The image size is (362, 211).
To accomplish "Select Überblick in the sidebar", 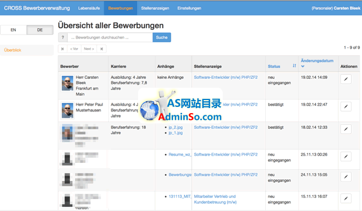I will tap(27, 50).
